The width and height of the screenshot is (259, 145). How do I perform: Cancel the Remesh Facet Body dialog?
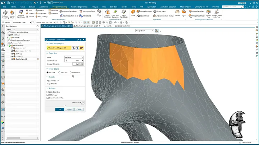tap(79, 109)
